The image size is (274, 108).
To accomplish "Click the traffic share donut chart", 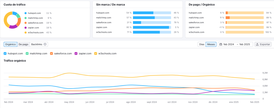I will tap(12, 20).
